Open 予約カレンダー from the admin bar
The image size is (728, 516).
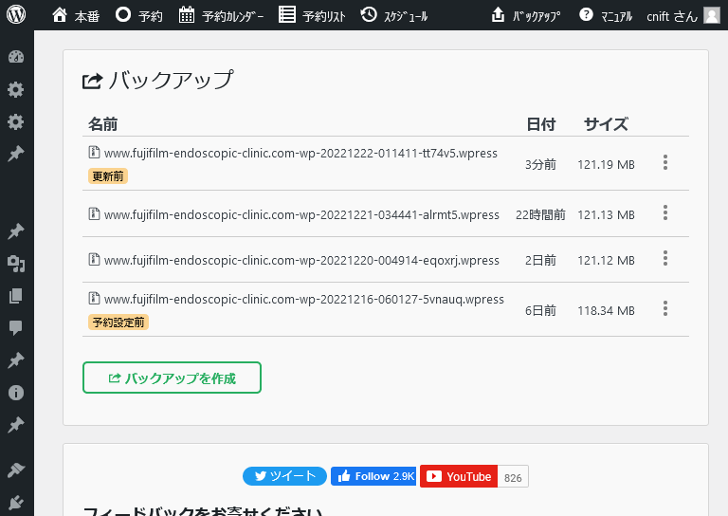(222, 15)
